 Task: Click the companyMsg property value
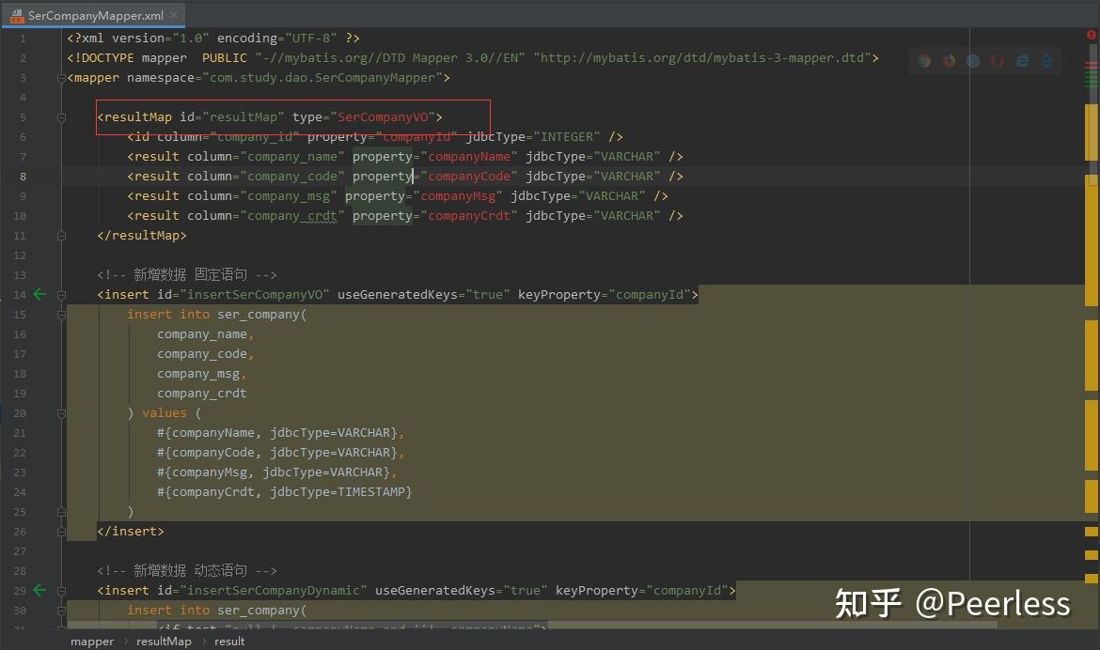pos(458,195)
